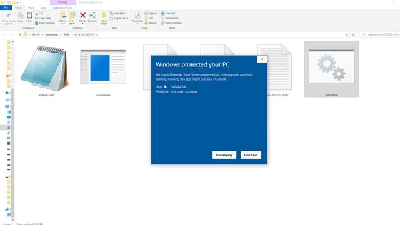Click Cut in Clipboard group
This screenshot has height=225, width=400.
tap(39, 14)
